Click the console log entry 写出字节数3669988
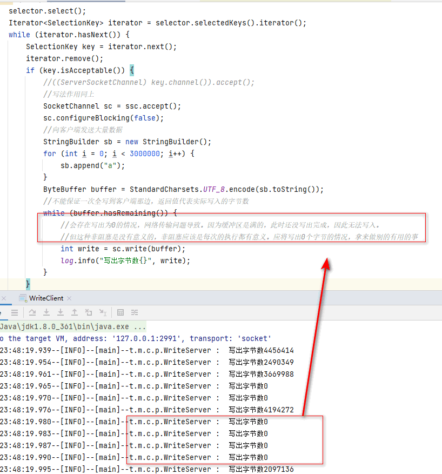Screen dimensions: 442x474 [x=261, y=374]
